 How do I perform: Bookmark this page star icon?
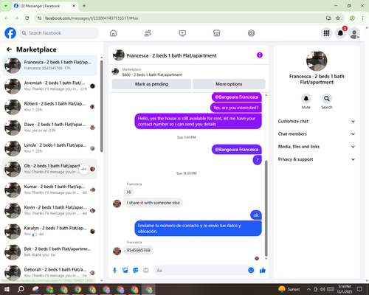pyautogui.click(x=338, y=18)
